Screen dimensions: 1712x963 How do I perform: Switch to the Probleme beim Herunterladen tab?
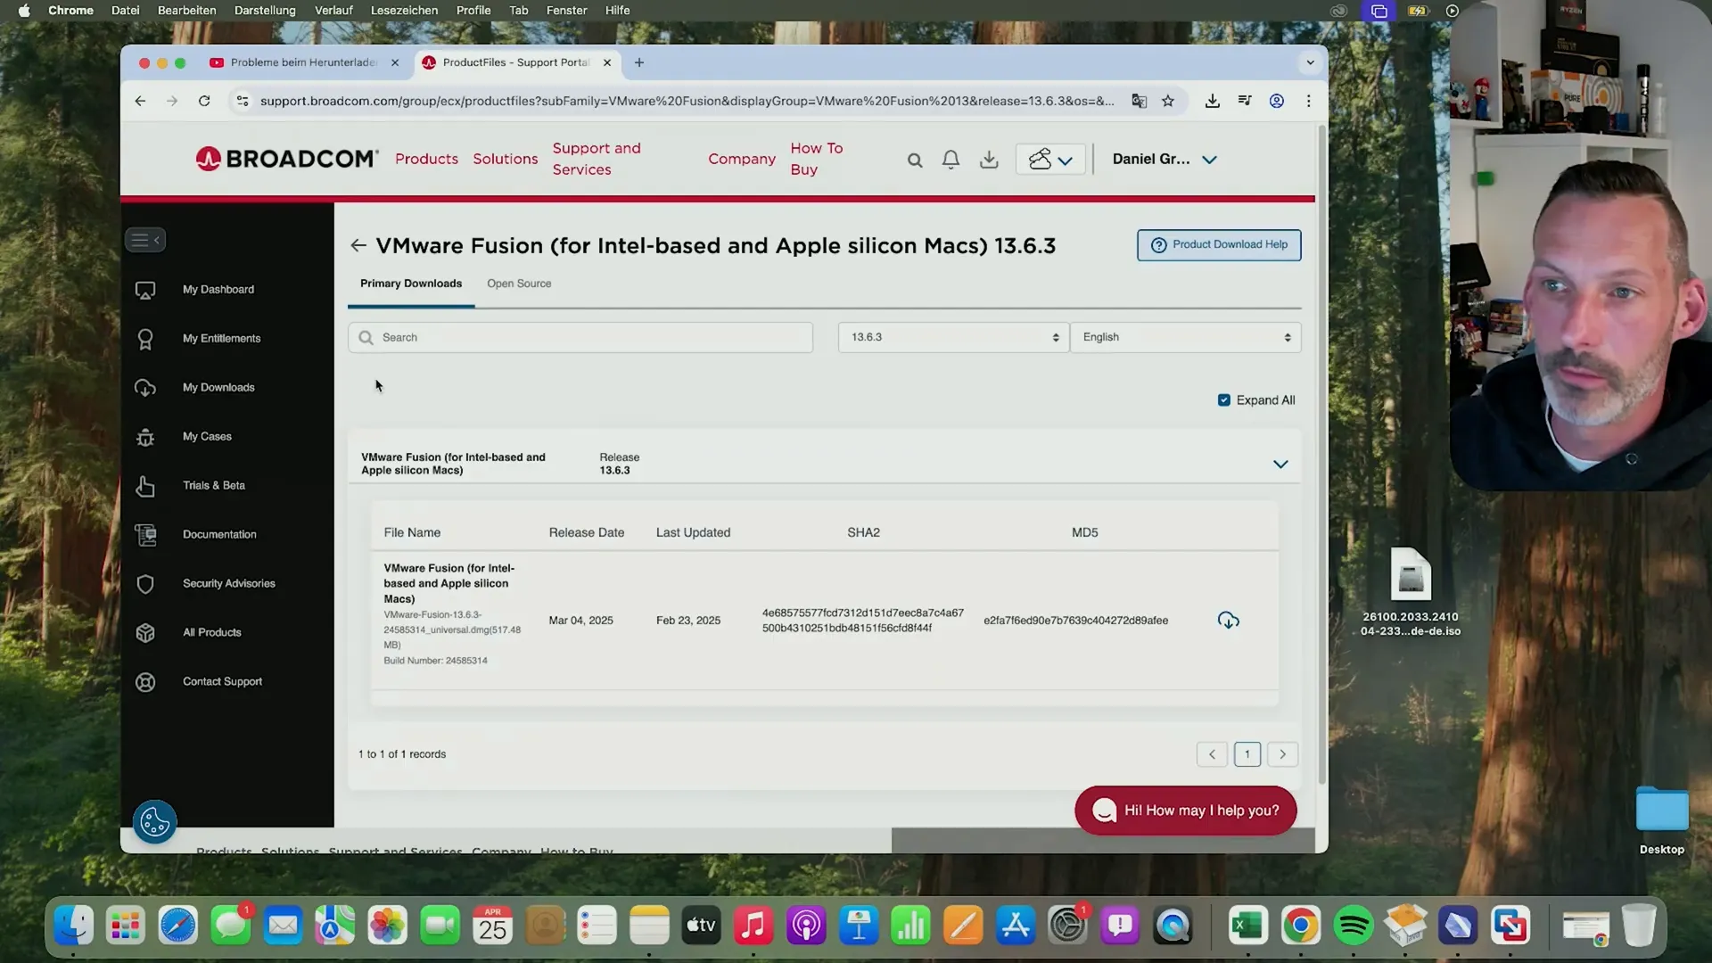303,62
